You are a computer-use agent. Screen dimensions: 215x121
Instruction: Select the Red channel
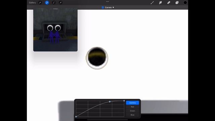(132, 107)
